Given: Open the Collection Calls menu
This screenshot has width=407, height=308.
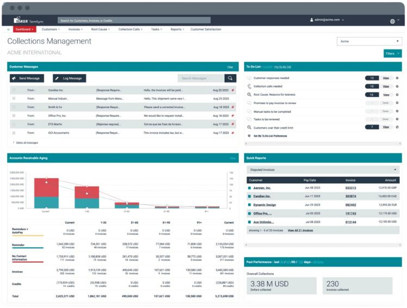Looking at the screenshot, I should pyautogui.click(x=130, y=29).
